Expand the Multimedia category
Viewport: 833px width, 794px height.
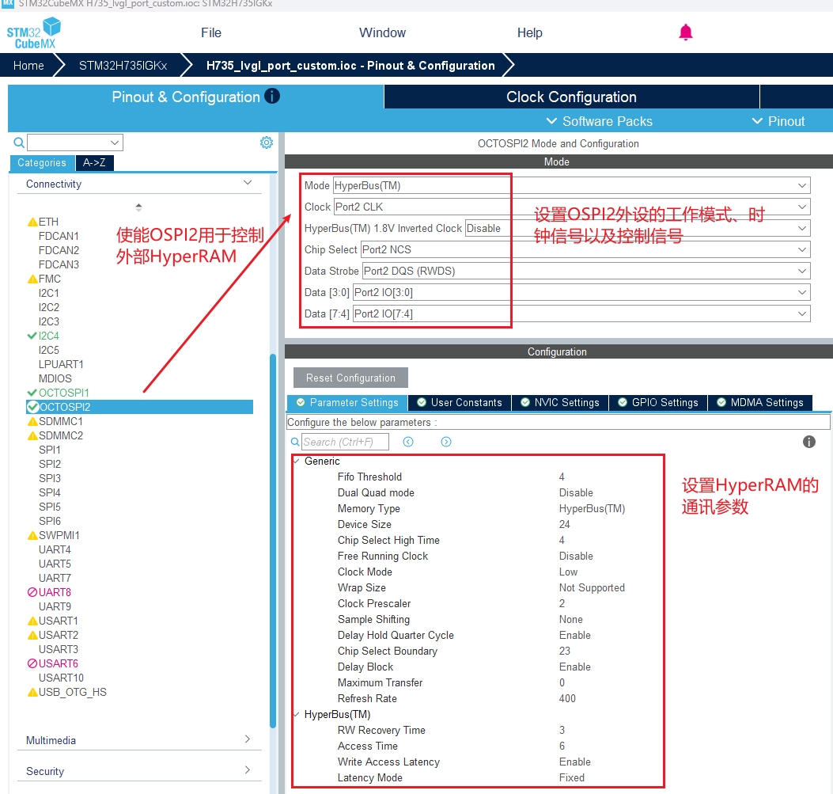[247, 739]
